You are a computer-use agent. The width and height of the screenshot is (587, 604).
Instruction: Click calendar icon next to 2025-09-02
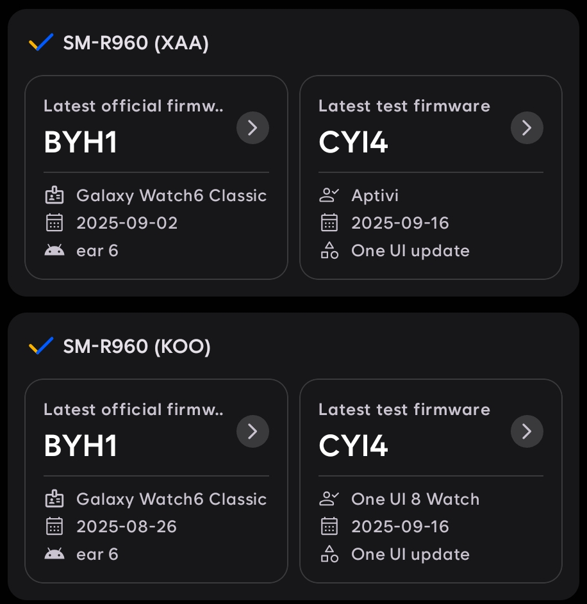tap(54, 223)
